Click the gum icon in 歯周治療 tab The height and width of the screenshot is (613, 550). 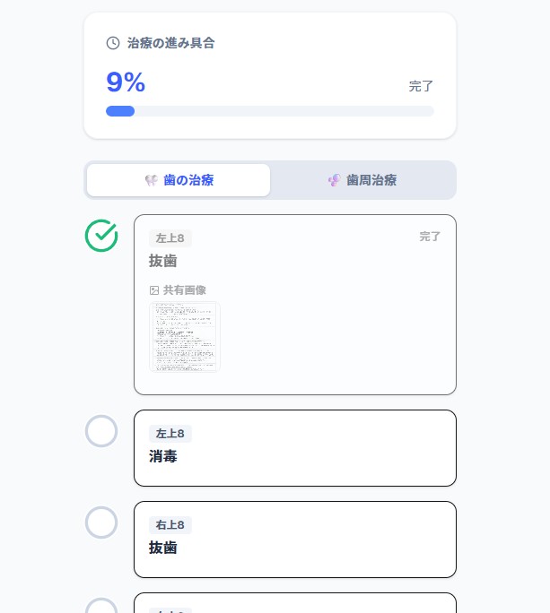(334, 180)
